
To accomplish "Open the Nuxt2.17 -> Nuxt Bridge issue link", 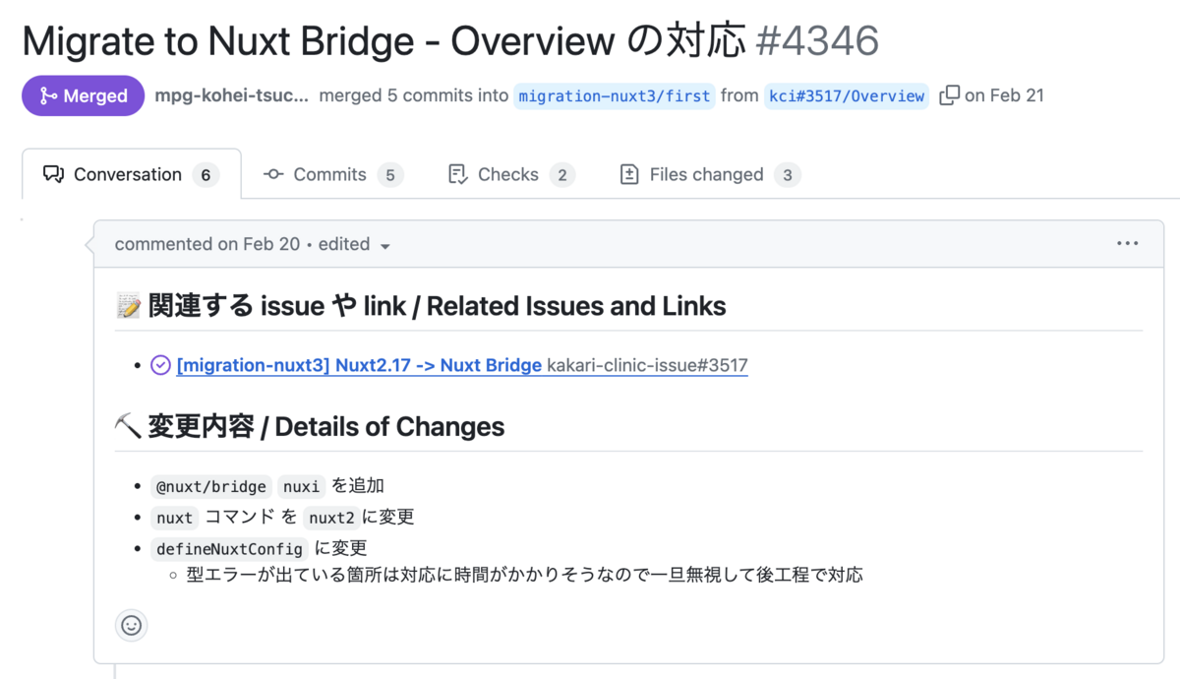I will pos(359,365).
